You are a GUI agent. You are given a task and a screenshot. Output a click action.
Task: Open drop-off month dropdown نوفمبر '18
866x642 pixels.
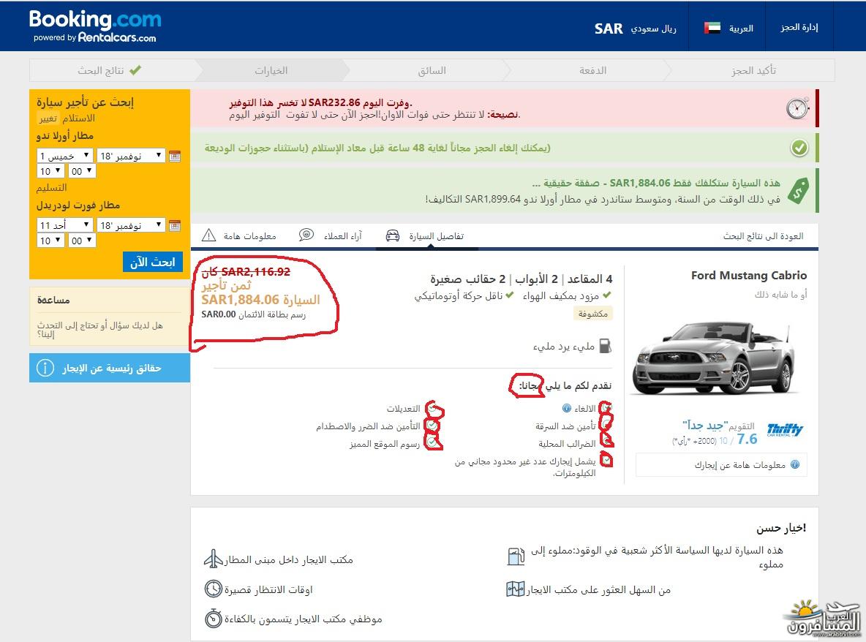point(131,225)
